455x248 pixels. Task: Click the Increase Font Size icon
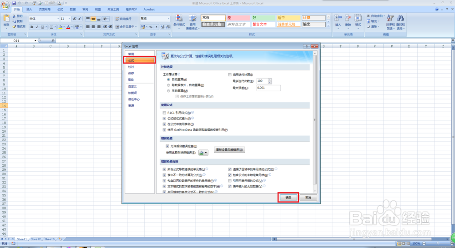coord(74,19)
